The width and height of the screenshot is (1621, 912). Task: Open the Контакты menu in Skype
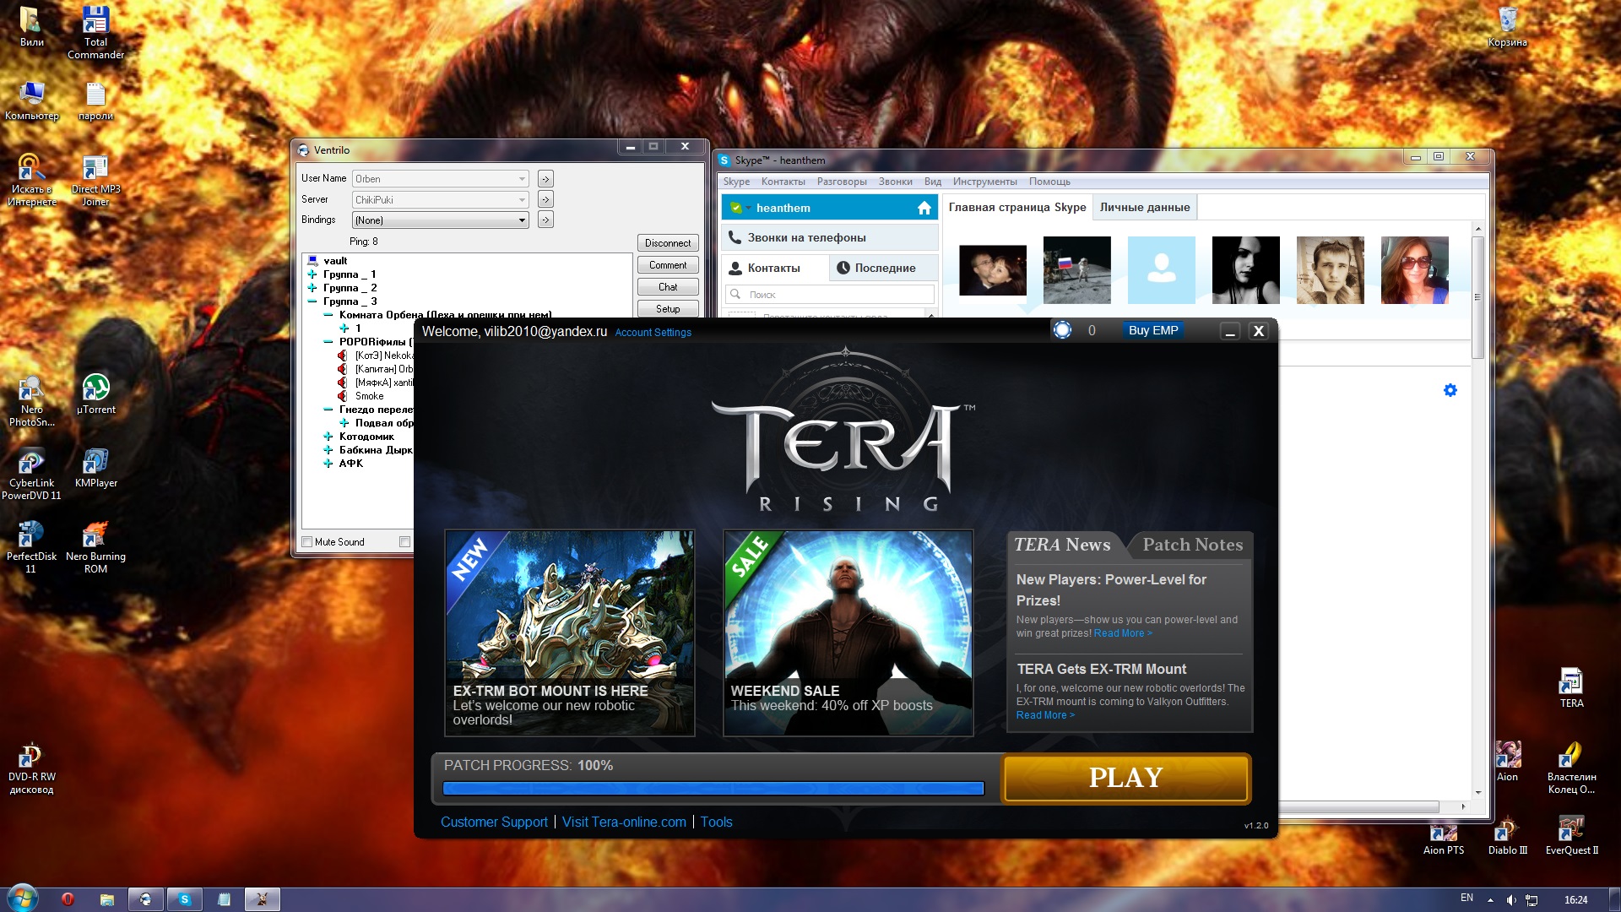pos(783,182)
